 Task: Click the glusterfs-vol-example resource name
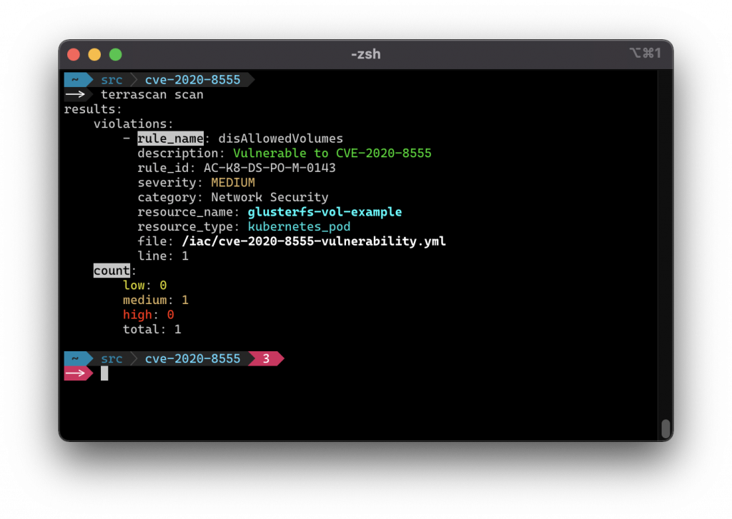[325, 212]
